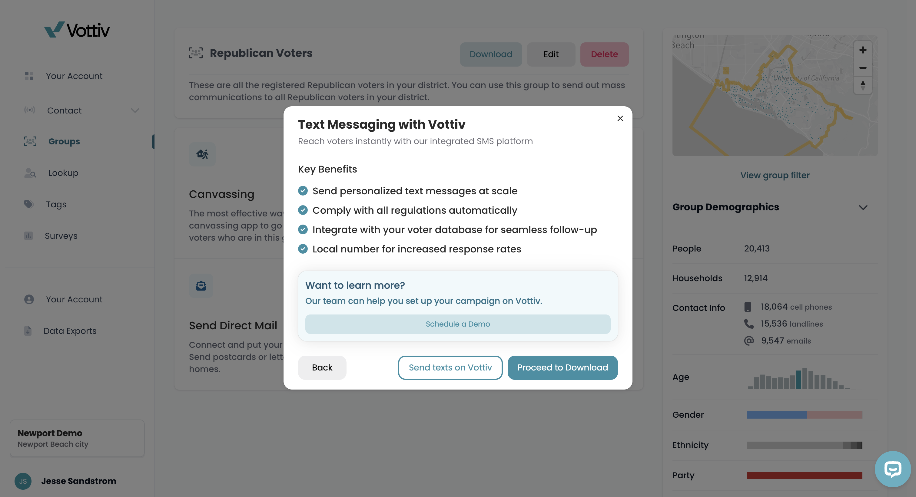Open the View group filter link
Screen dimensions: 916x497
(775, 175)
